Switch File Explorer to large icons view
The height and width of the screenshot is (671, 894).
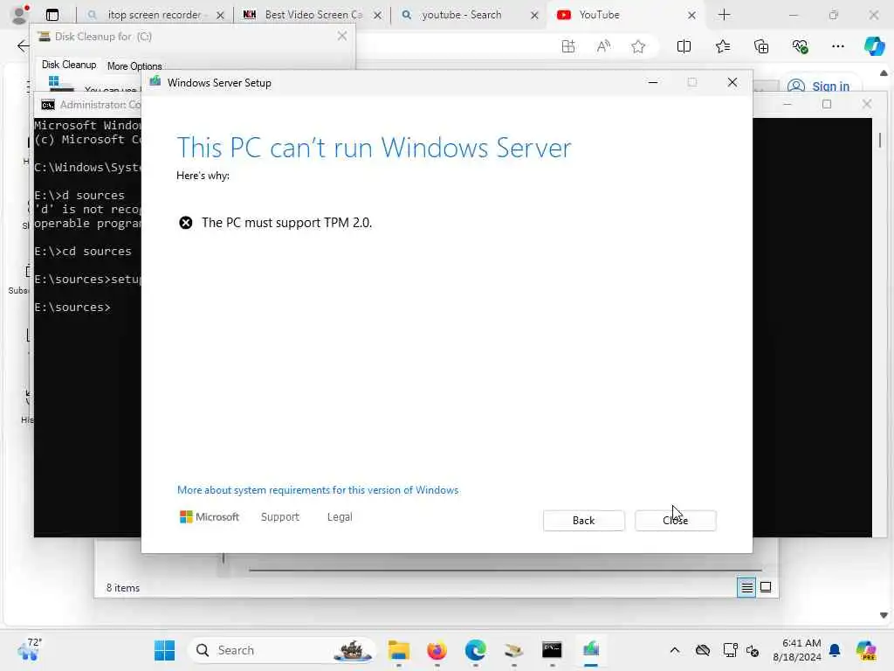[766, 587]
